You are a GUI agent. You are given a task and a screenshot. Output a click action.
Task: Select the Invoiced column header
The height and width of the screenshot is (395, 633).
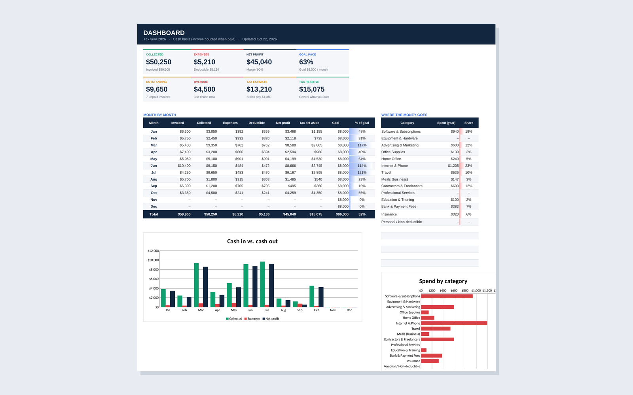point(178,123)
